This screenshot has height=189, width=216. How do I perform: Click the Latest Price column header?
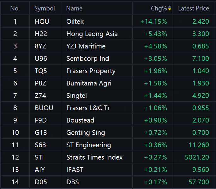point(194,9)
